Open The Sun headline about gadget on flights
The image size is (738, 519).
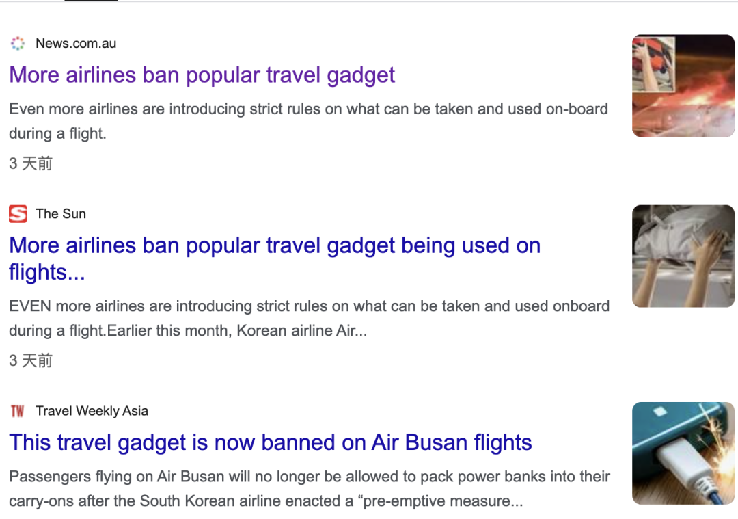[x=275, y=245]
